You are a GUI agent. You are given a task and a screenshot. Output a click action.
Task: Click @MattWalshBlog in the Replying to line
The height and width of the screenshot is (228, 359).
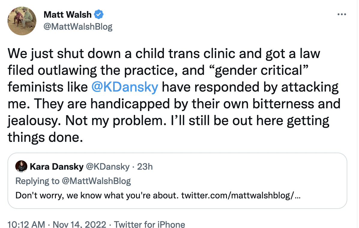tap(96, 181)
